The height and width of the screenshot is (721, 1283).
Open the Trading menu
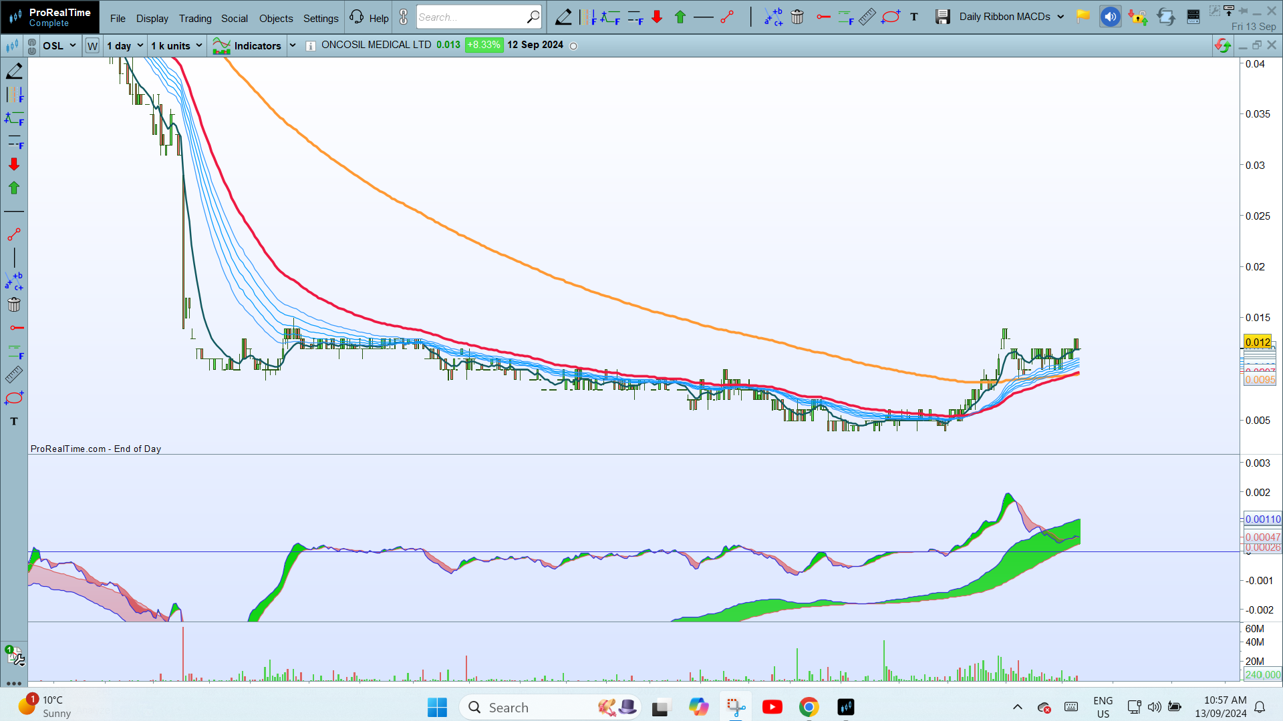(x=195, y=19)
